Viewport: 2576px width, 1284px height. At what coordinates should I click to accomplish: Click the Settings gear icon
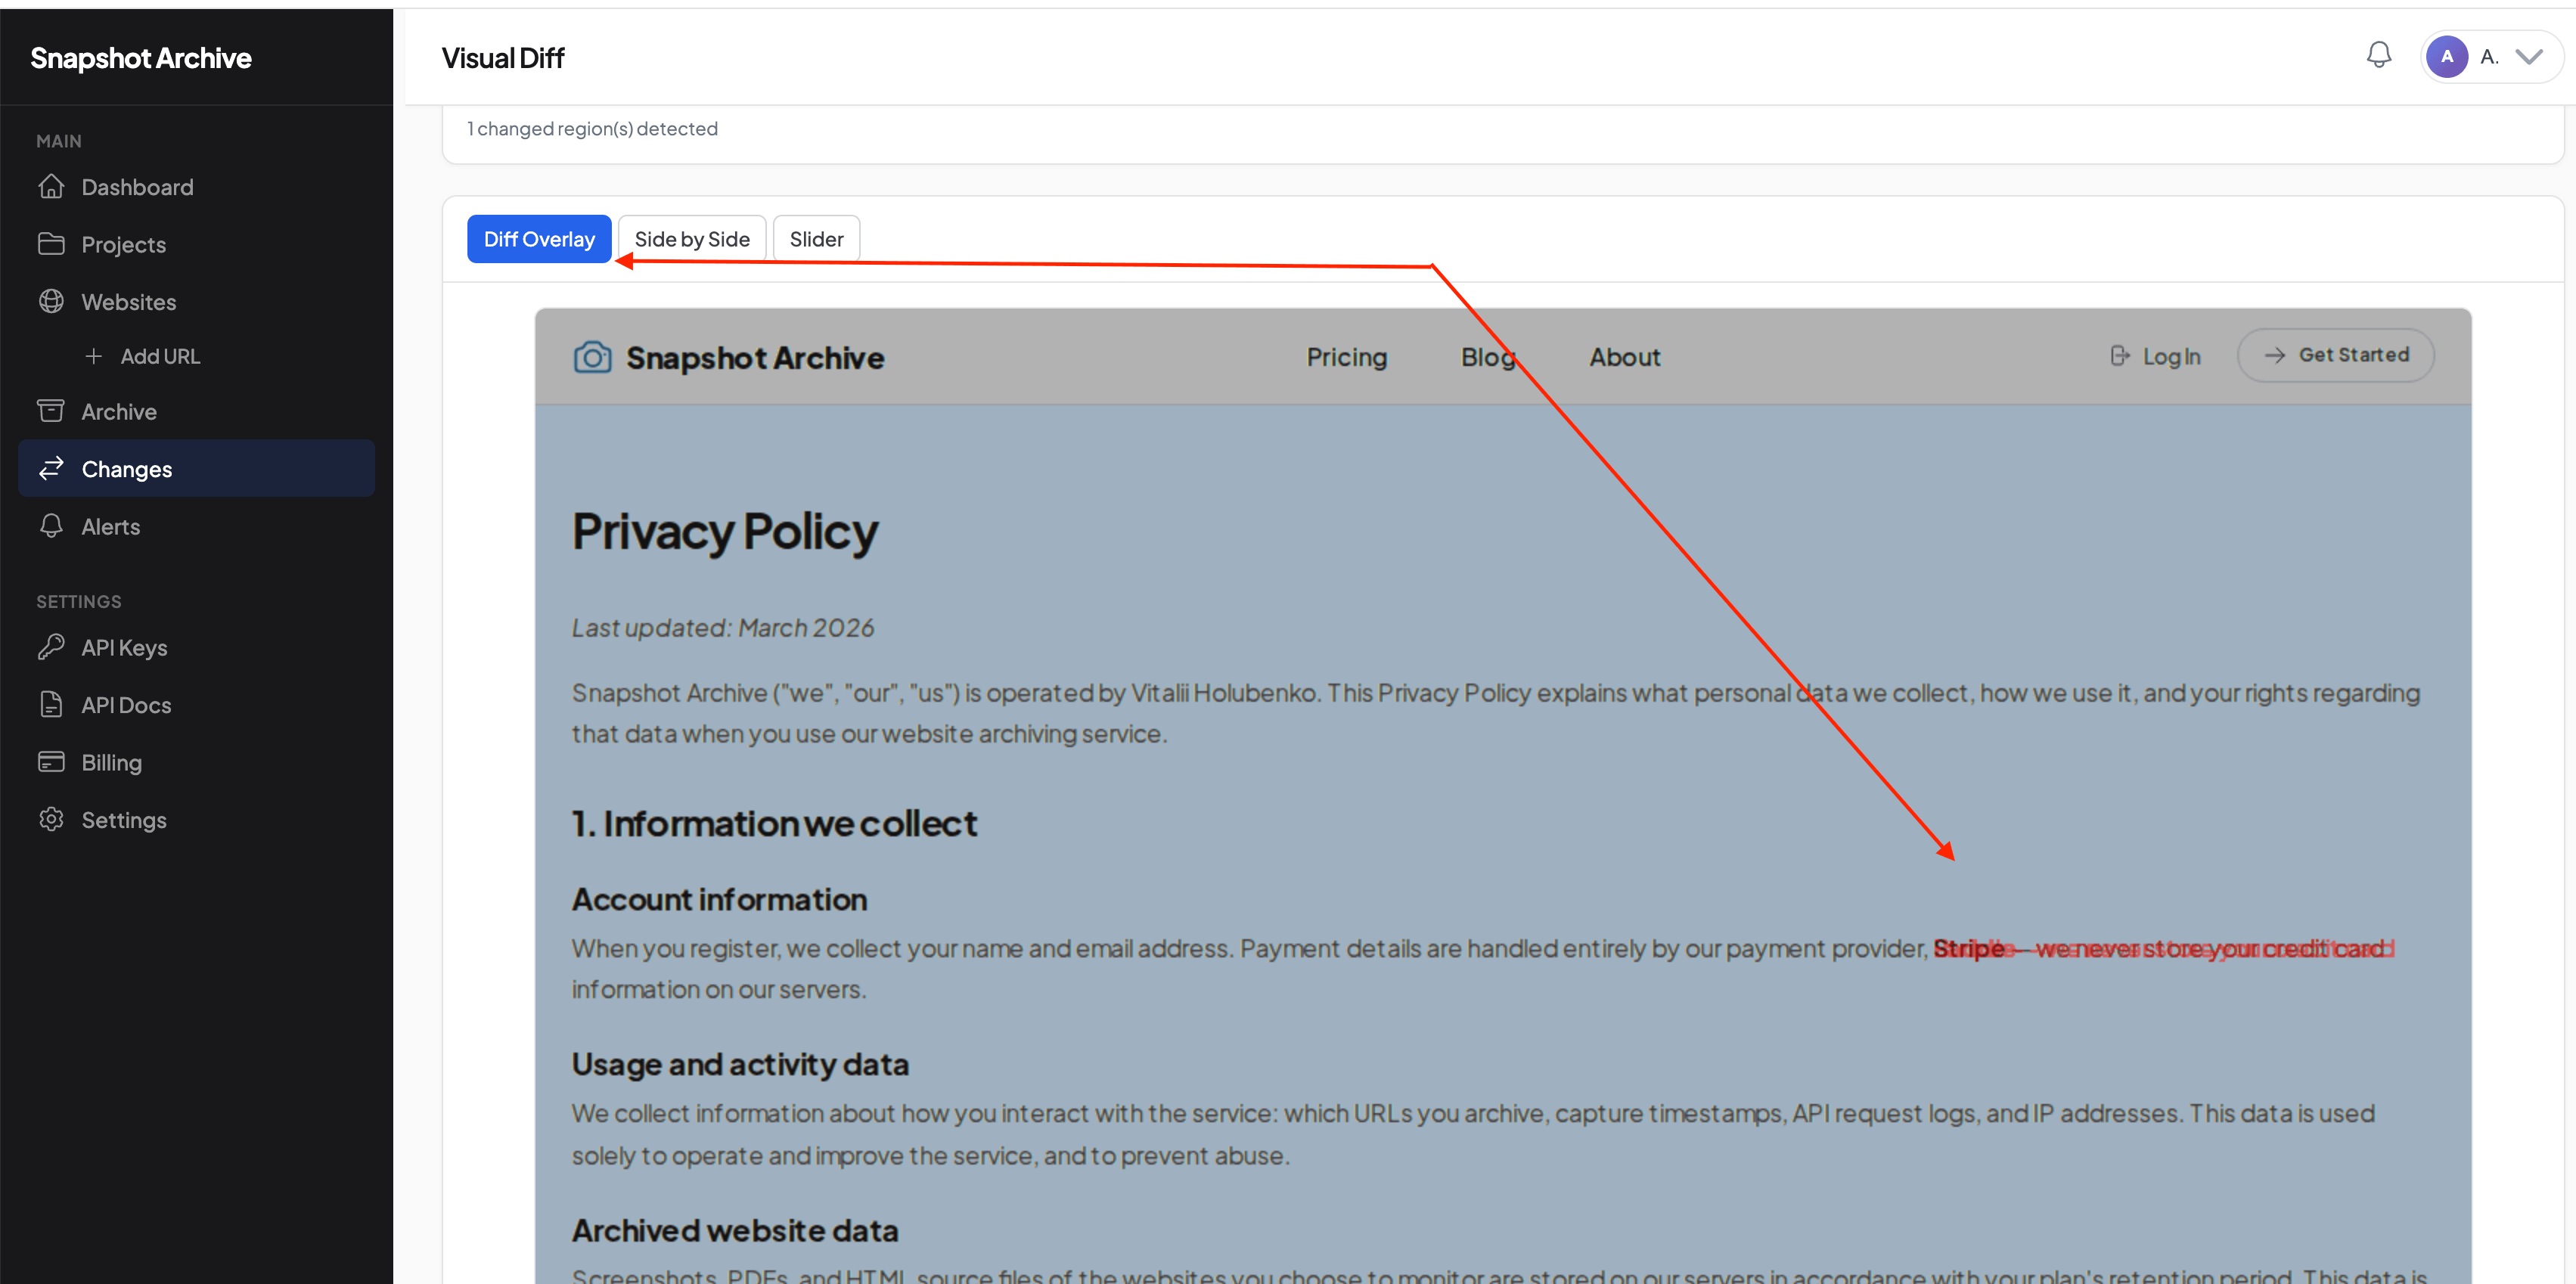51,819
